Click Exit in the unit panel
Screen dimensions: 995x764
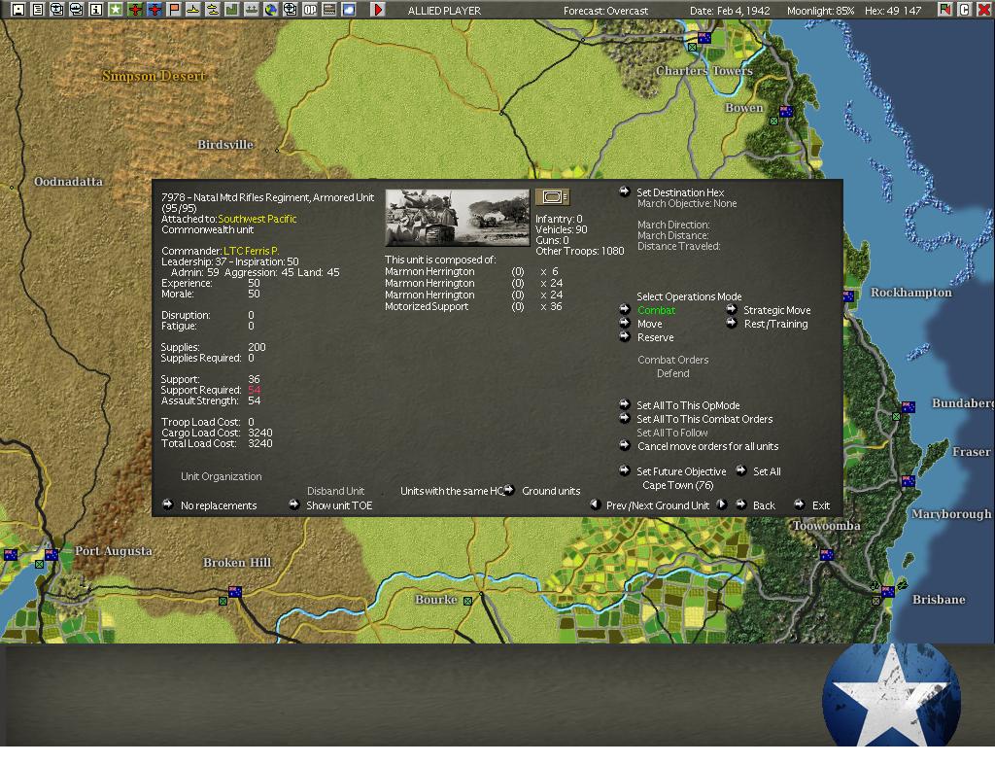pos(820,505)
